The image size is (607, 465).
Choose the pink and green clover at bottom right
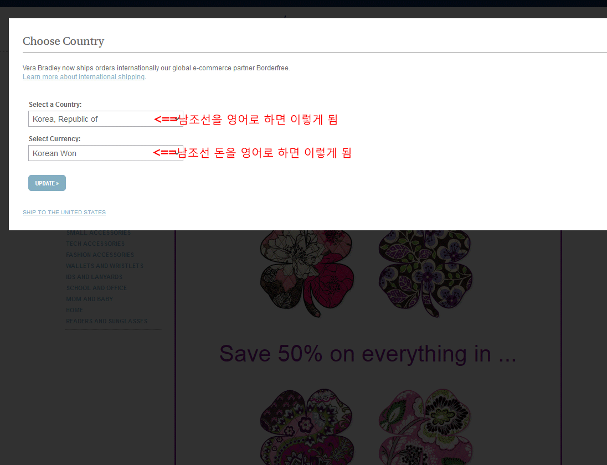[425, 426]
